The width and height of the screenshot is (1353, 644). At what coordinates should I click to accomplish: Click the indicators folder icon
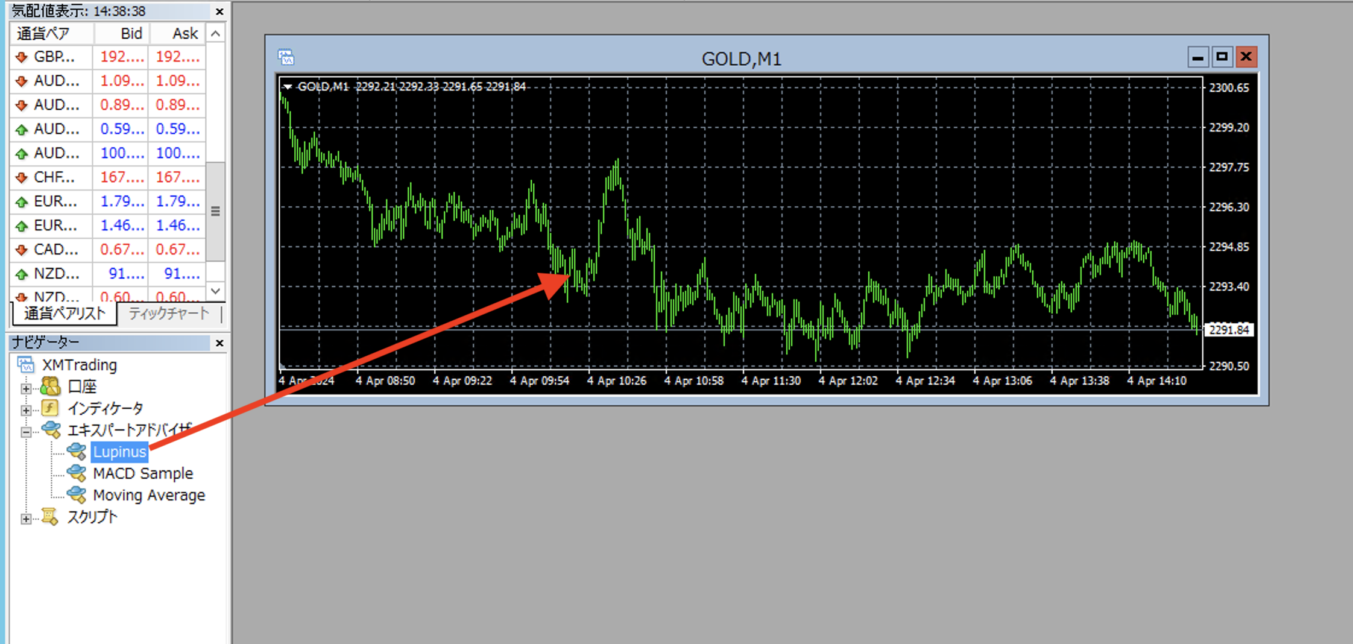pyautogui.click(x=50, y=408)
